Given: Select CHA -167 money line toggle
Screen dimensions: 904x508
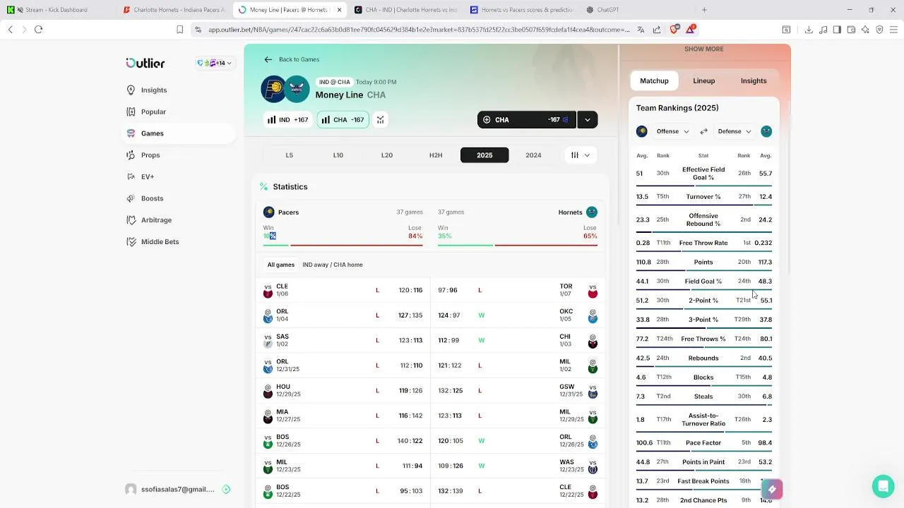Looking at the screenshot, I should point(343,120).
